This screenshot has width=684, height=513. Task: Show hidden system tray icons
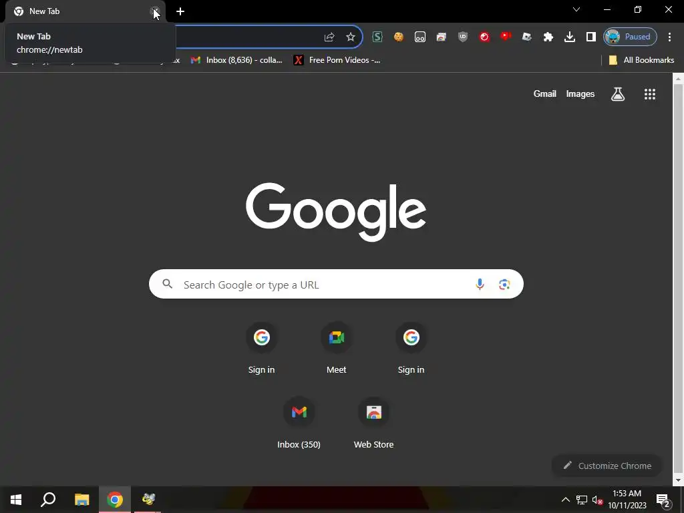coord(565,500)
